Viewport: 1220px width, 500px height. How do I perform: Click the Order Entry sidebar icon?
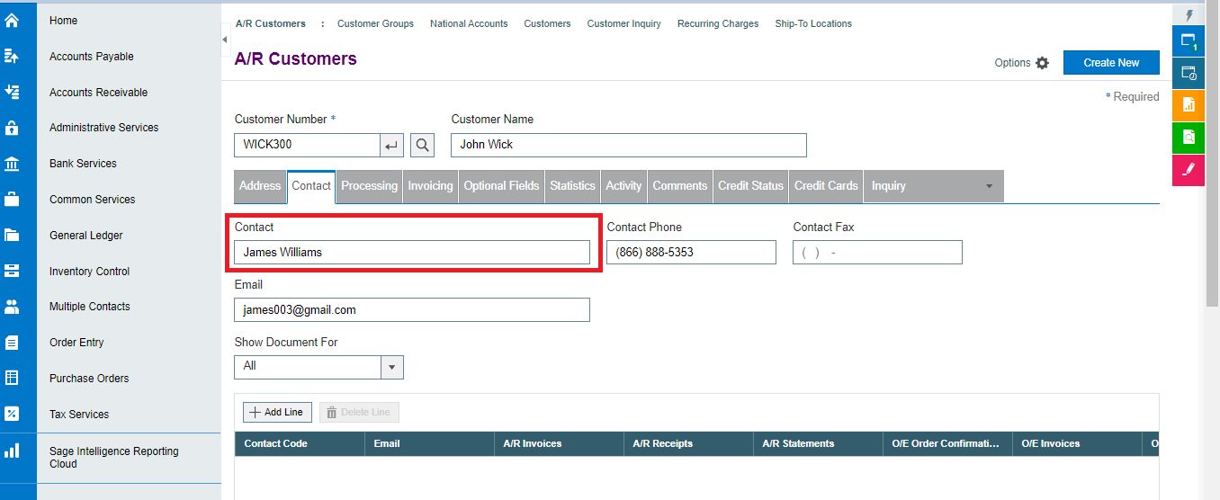12,343
